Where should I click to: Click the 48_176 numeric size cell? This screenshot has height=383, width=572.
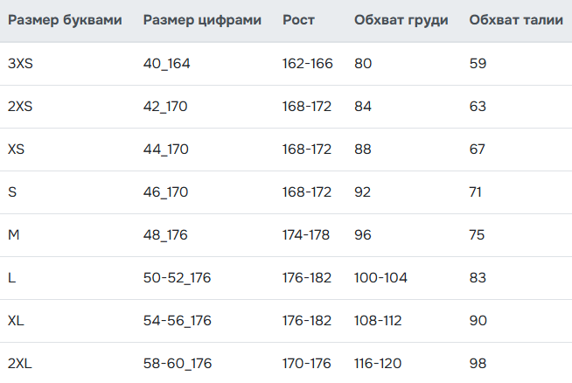tap(165, 235)
